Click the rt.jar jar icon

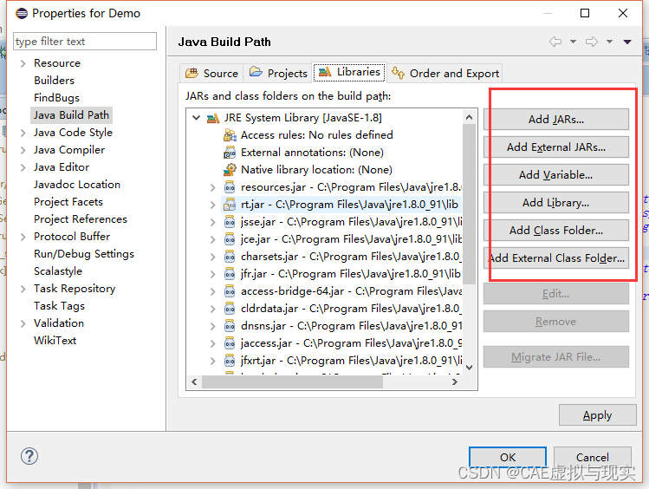point(230,205)
